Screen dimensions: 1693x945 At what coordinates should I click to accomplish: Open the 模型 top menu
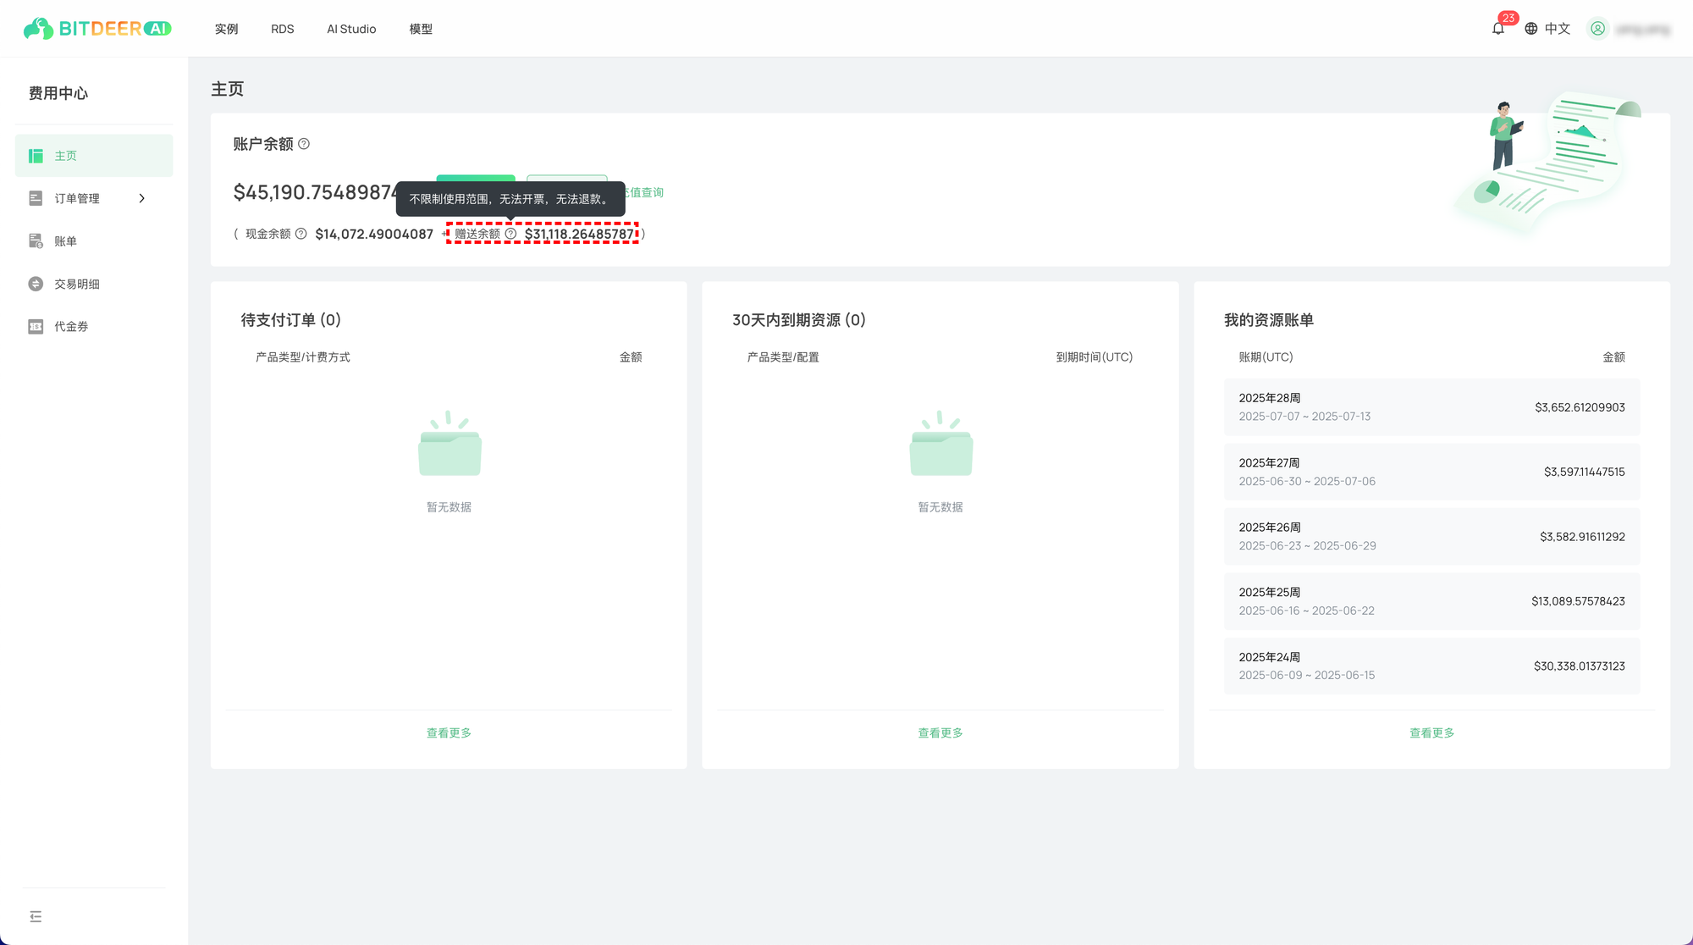point(421,29)
